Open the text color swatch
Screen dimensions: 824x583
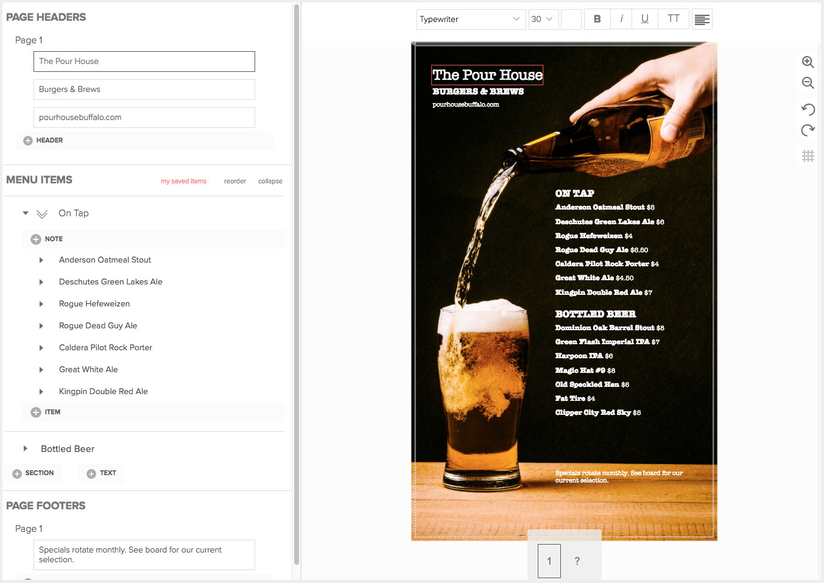click(x=571, y=19)
